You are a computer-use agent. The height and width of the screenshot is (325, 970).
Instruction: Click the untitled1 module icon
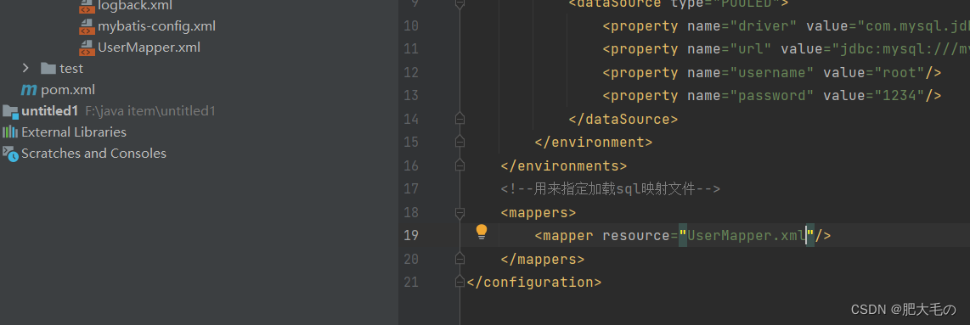pyautogui.click(x=10, y=111)
